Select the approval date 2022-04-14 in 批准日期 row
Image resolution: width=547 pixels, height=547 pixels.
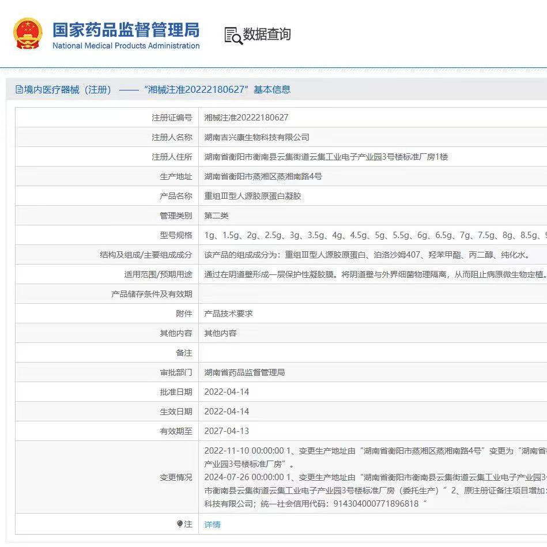(x=227, y=392)
